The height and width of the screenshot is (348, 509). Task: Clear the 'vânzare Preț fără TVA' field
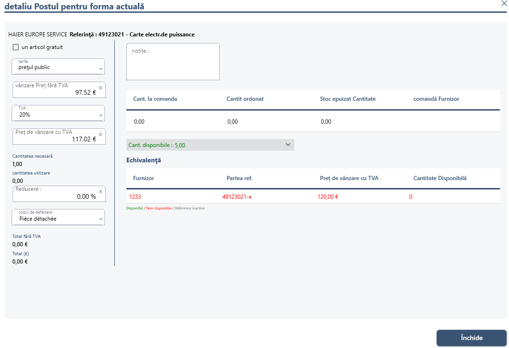point(101,88)
